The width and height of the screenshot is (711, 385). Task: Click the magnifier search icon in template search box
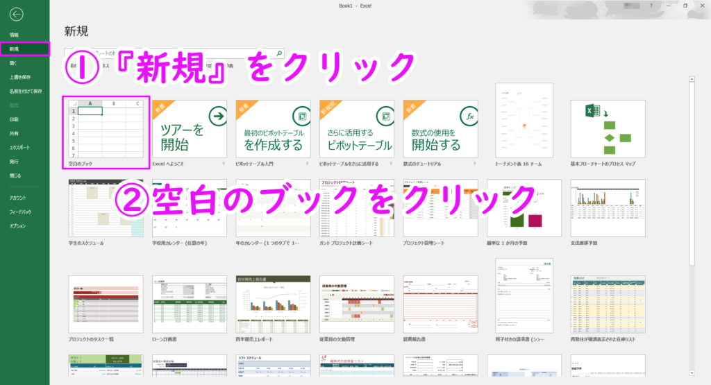click(279, 53)
